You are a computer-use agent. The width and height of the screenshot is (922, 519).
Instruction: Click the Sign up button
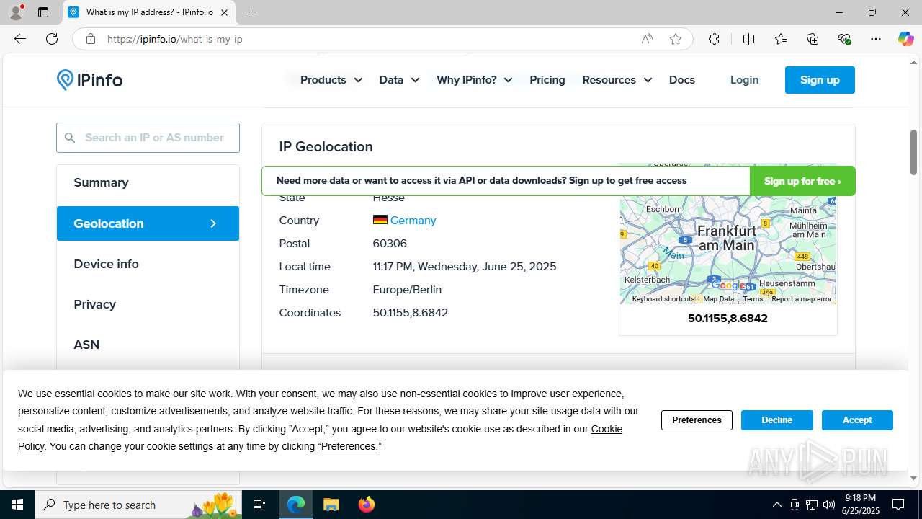pyautogui.click(x=820, y=80)
